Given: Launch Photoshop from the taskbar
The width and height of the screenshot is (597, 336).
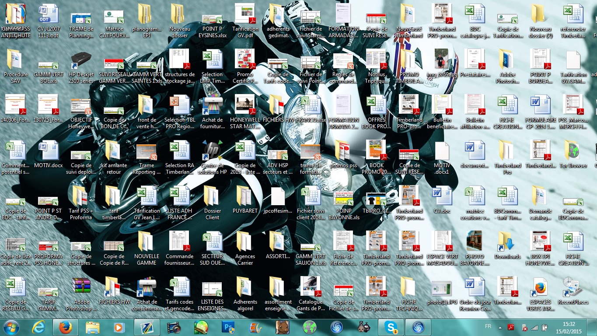Looking at the screenshot, I should (228, 327).
